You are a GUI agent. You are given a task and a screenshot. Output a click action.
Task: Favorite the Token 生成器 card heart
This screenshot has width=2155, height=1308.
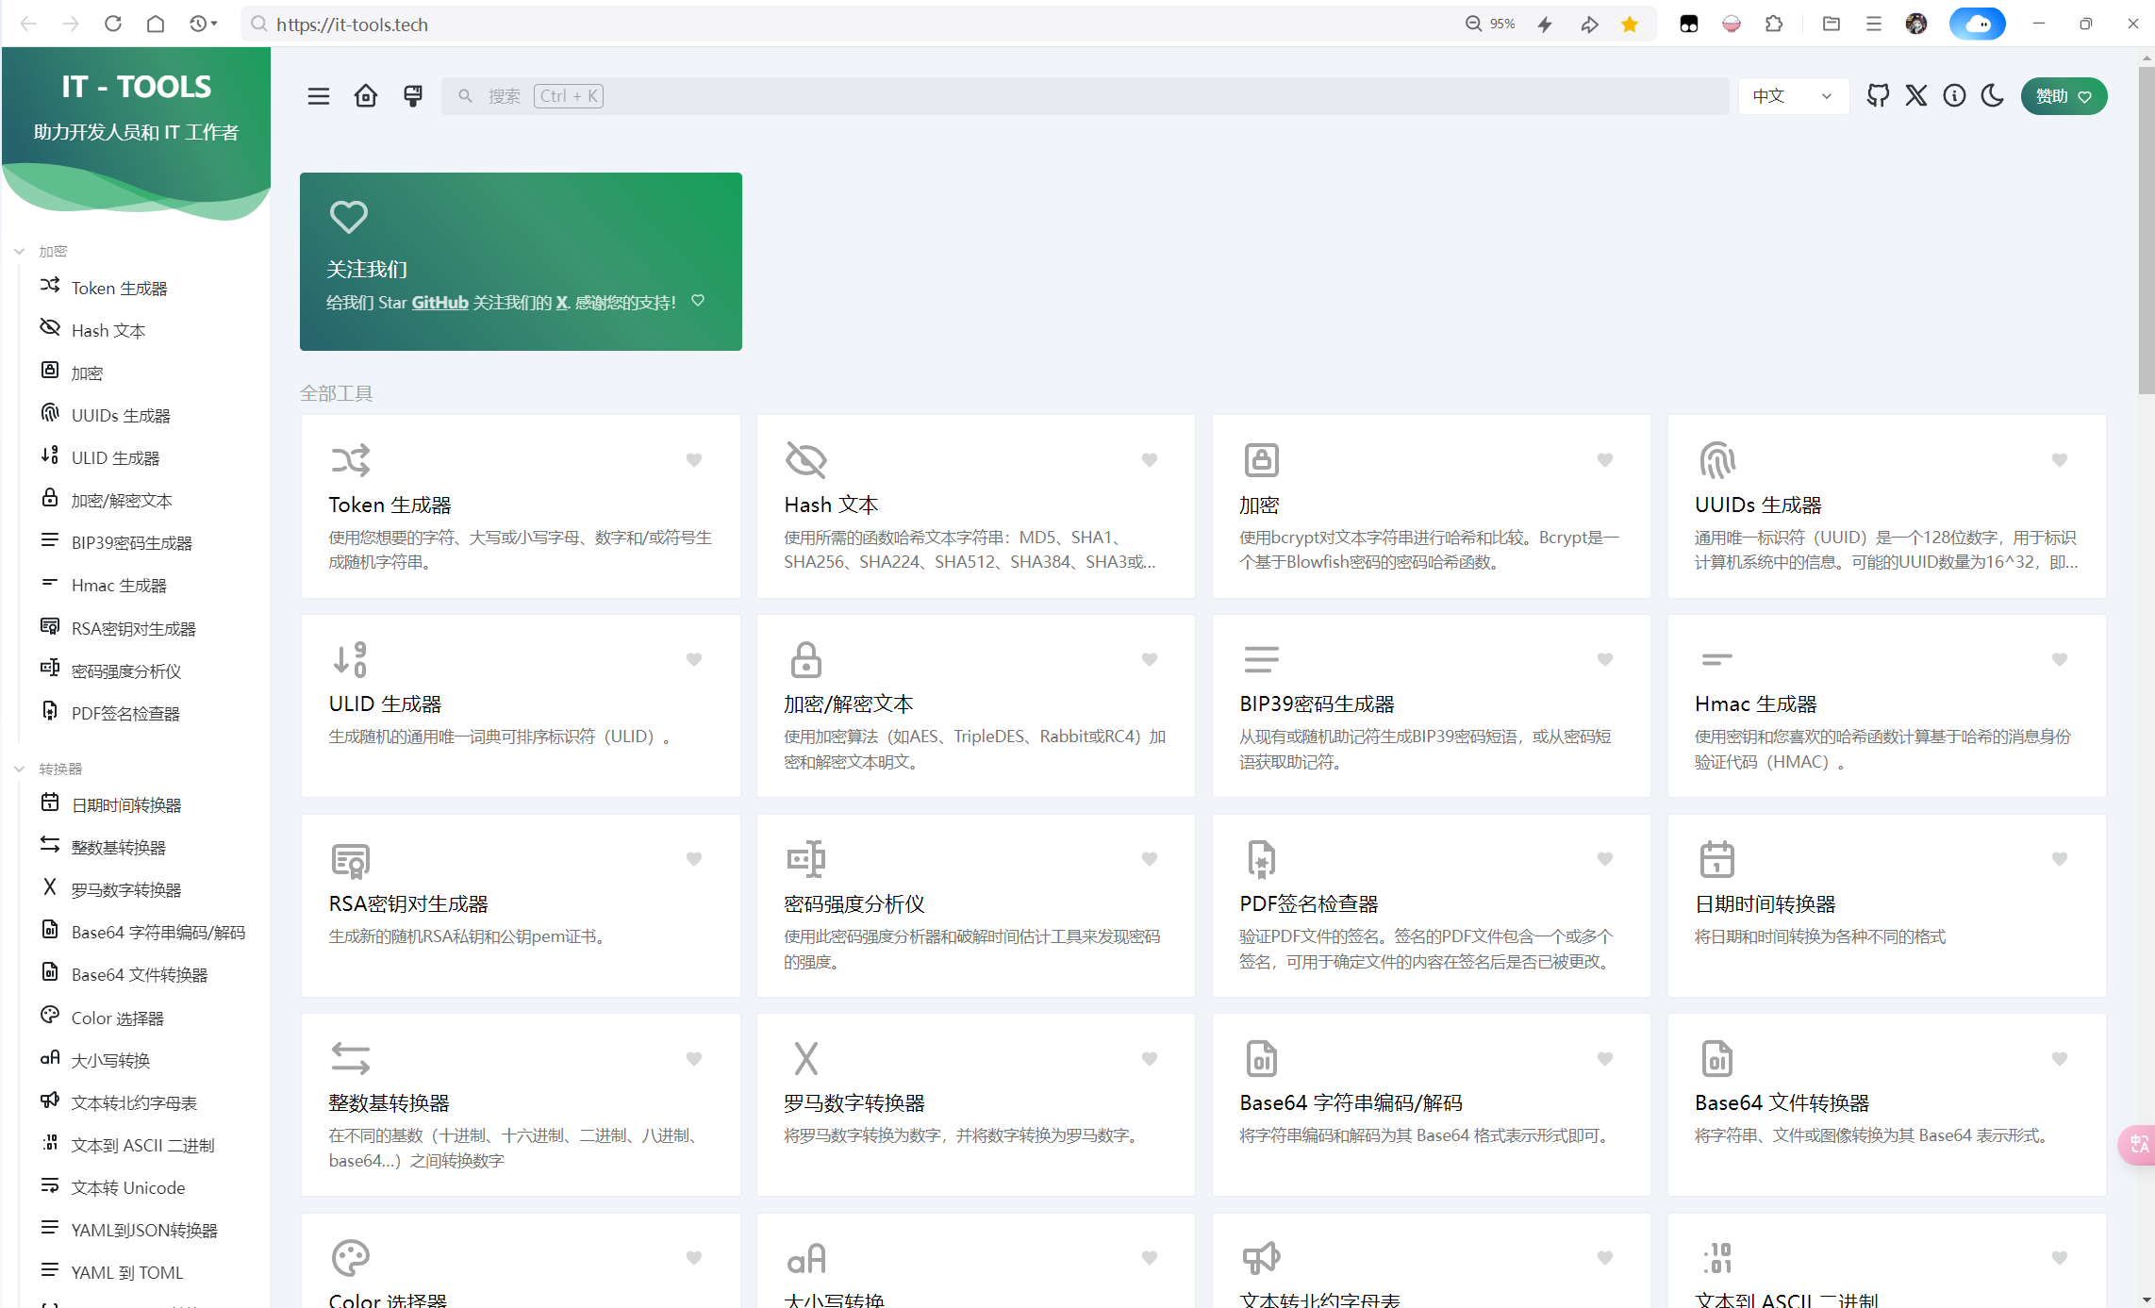point(694,460)
